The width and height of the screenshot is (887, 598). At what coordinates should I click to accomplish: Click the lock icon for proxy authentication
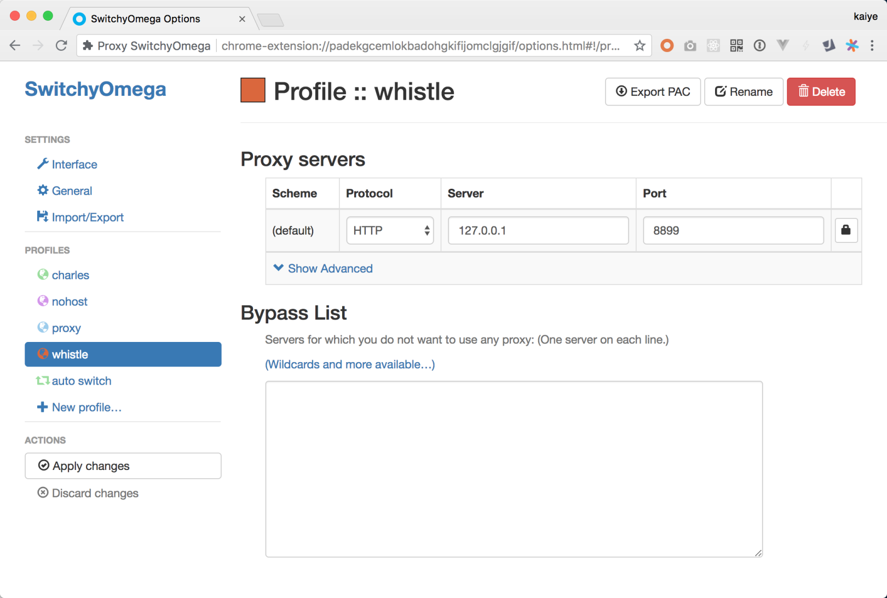pos(845,230)
